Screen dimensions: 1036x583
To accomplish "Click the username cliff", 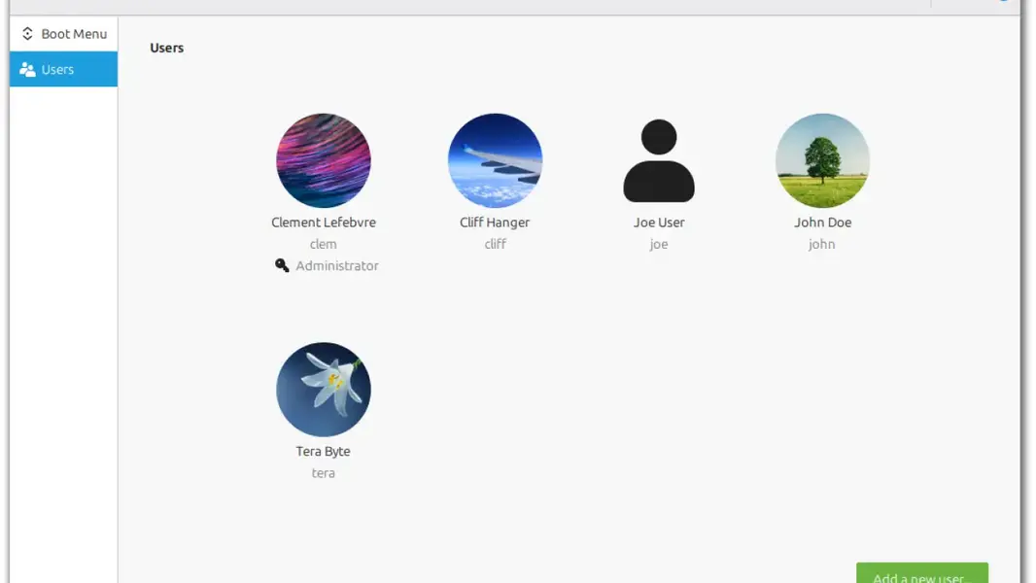I will (x=495, y=244).
